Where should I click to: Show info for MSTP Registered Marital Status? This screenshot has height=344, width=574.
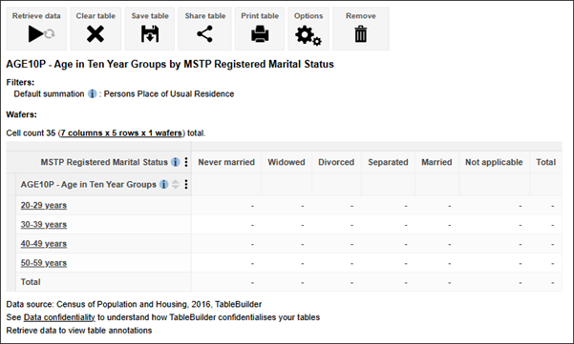click(176, 162)
